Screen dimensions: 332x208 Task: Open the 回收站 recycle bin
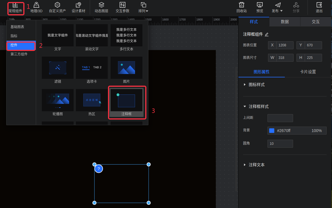pos(241,8)
